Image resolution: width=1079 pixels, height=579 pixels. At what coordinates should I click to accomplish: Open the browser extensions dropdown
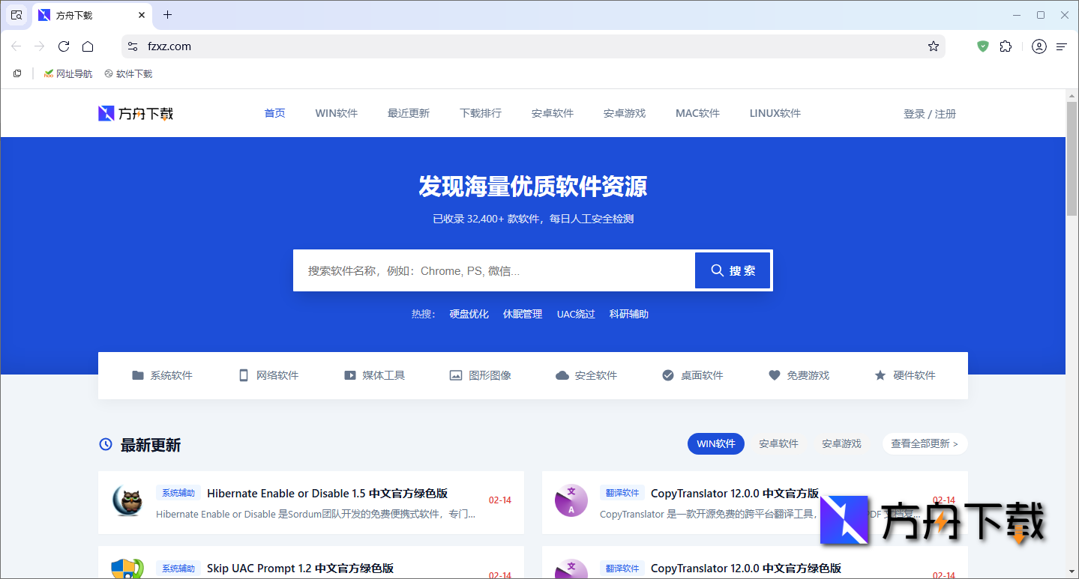pos(1006,46)
